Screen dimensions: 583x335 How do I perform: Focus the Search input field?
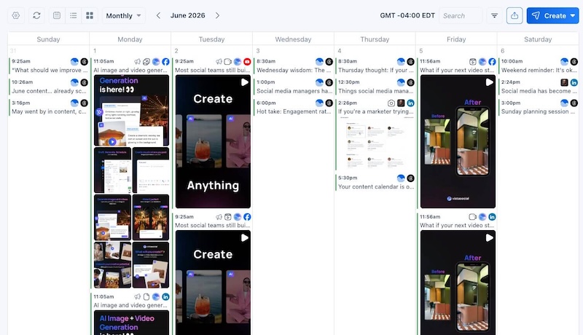pos(461,15)
